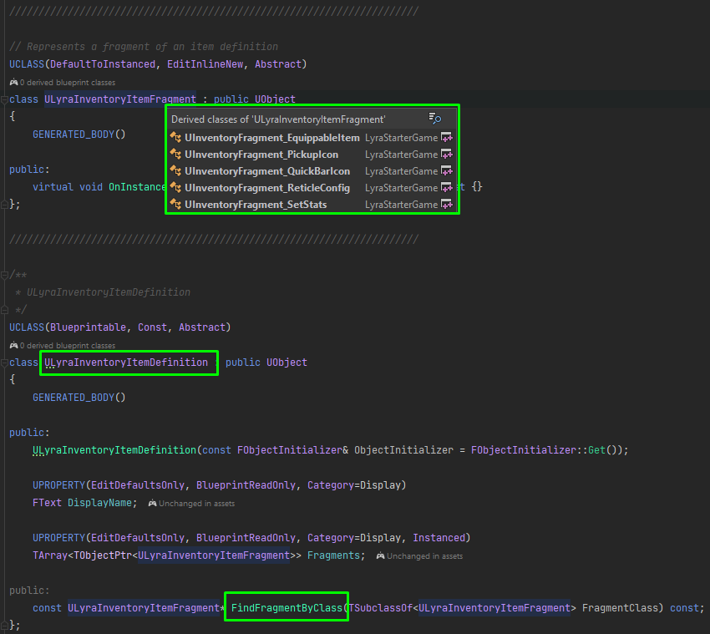Click class icon beside UInventoryFragment_SetStats
Viewport: 710px width, 634px height.
point(175,205)
